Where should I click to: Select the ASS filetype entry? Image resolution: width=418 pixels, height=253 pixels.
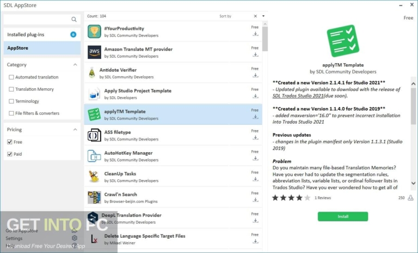point(173,135)
